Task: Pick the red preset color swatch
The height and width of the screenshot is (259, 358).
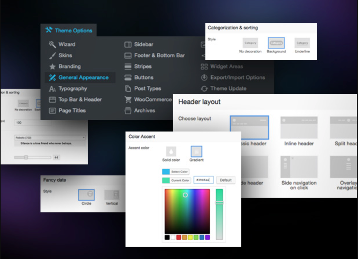Action: 179,237
